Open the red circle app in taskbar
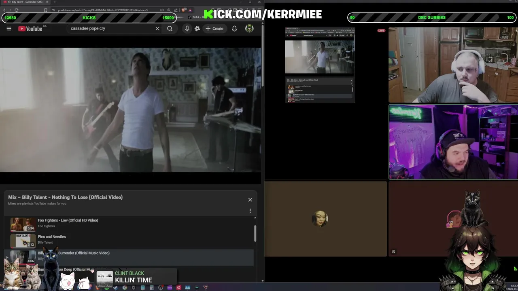The width and height of the screenshot is (518, 291). point(178,288)
